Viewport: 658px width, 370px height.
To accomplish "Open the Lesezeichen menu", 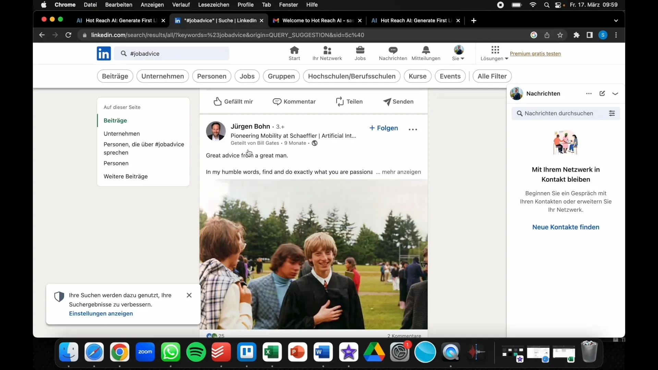I will [214, 5].
